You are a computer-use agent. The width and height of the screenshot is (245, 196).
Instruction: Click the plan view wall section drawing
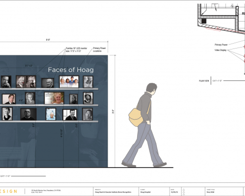point(221,19)
